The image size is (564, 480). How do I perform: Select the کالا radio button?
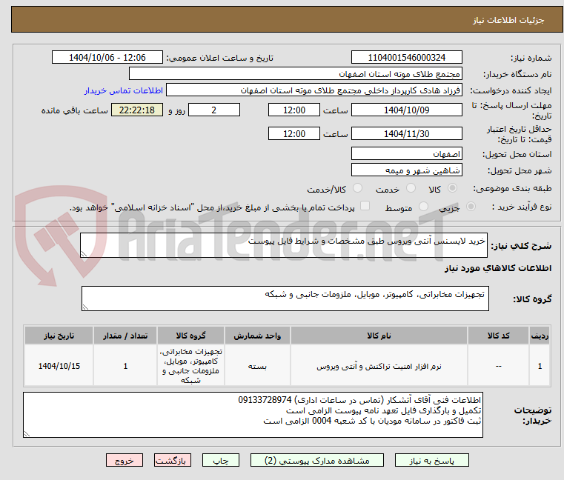[x=452, y=188]
